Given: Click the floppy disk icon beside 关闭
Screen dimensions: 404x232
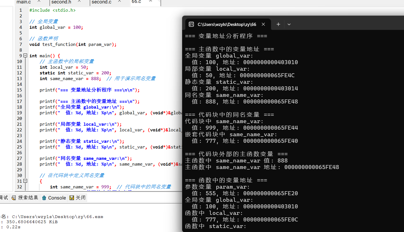Looking at the screenshot, I should [72, 198].
